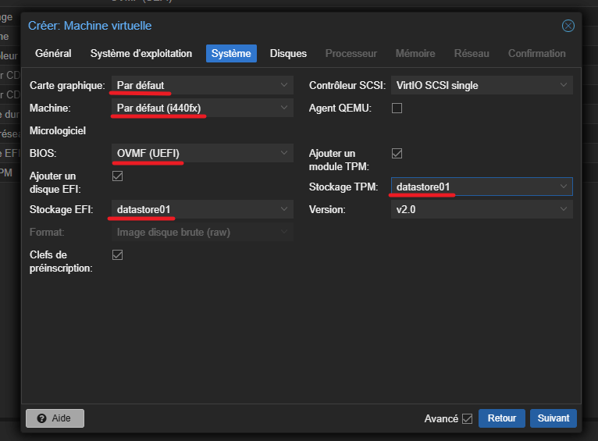Click the Stockage TPM label
The image size is (598, 441).
coord(343,187)
